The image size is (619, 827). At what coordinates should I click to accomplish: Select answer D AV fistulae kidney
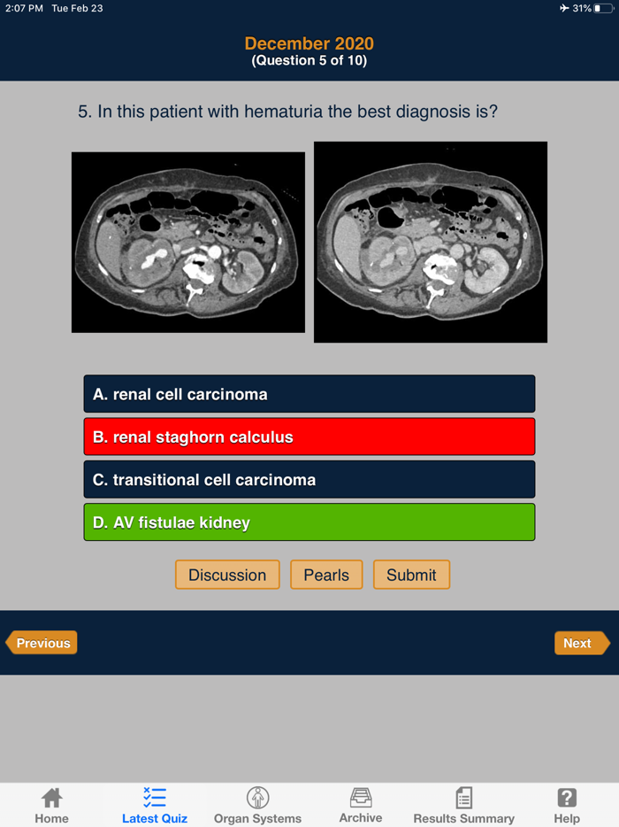[309, 522]
